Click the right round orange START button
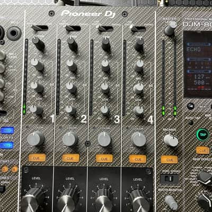Viewport: 212px width, 212px height. coord(14,169)
